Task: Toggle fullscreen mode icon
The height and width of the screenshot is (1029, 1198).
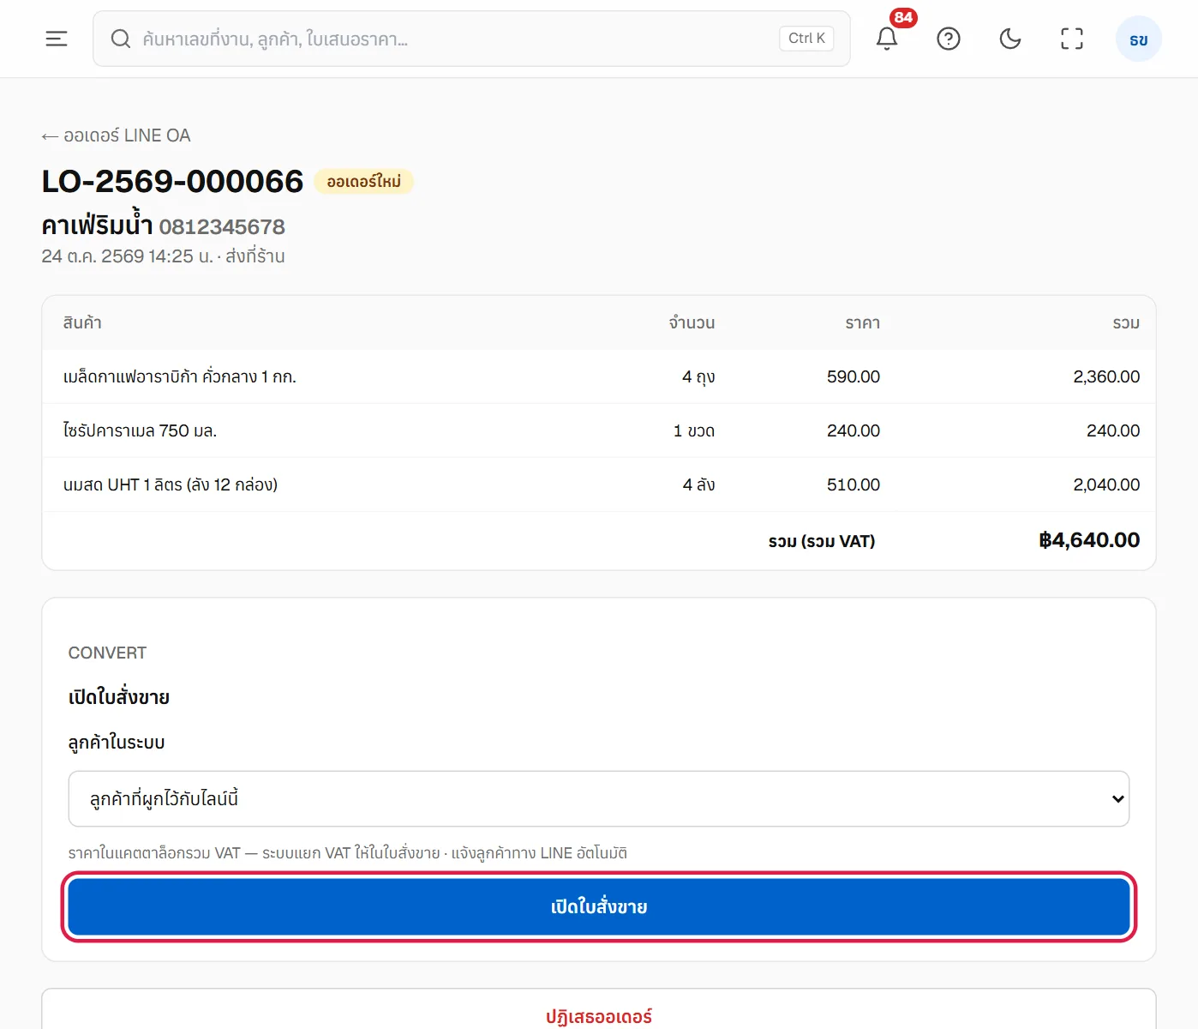Action: pos(1072,39)
